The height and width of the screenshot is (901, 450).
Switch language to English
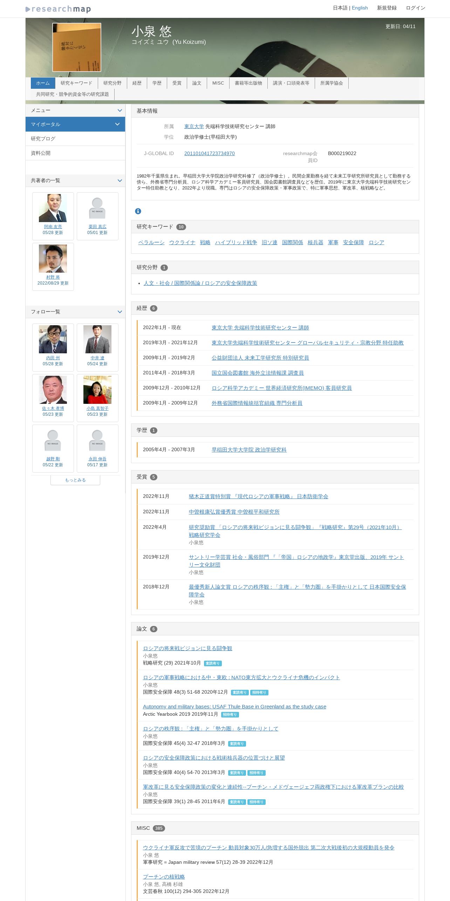coord(360,8)
